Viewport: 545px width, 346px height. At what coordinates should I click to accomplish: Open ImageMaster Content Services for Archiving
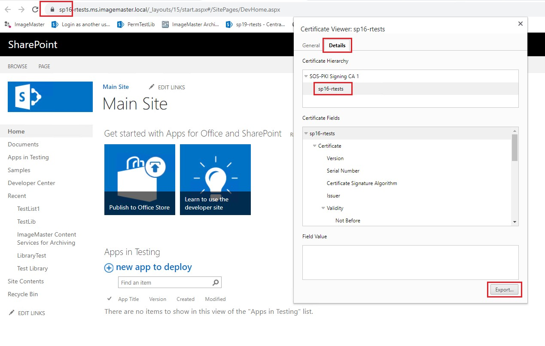(x=47, y=239)
